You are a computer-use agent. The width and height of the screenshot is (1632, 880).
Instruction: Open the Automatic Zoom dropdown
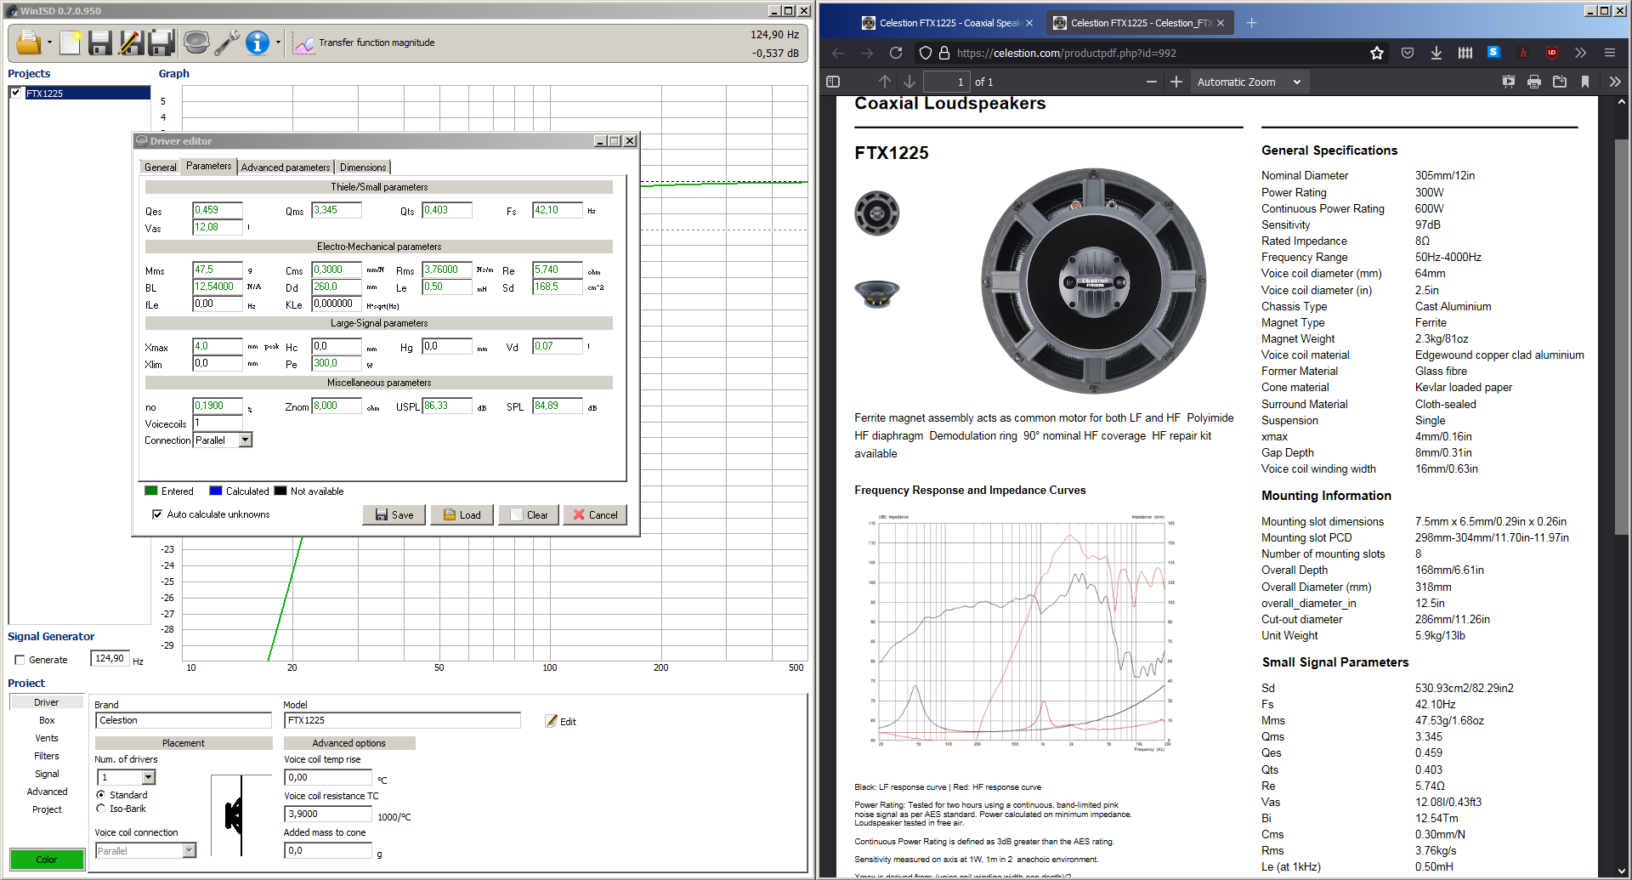1249,82
